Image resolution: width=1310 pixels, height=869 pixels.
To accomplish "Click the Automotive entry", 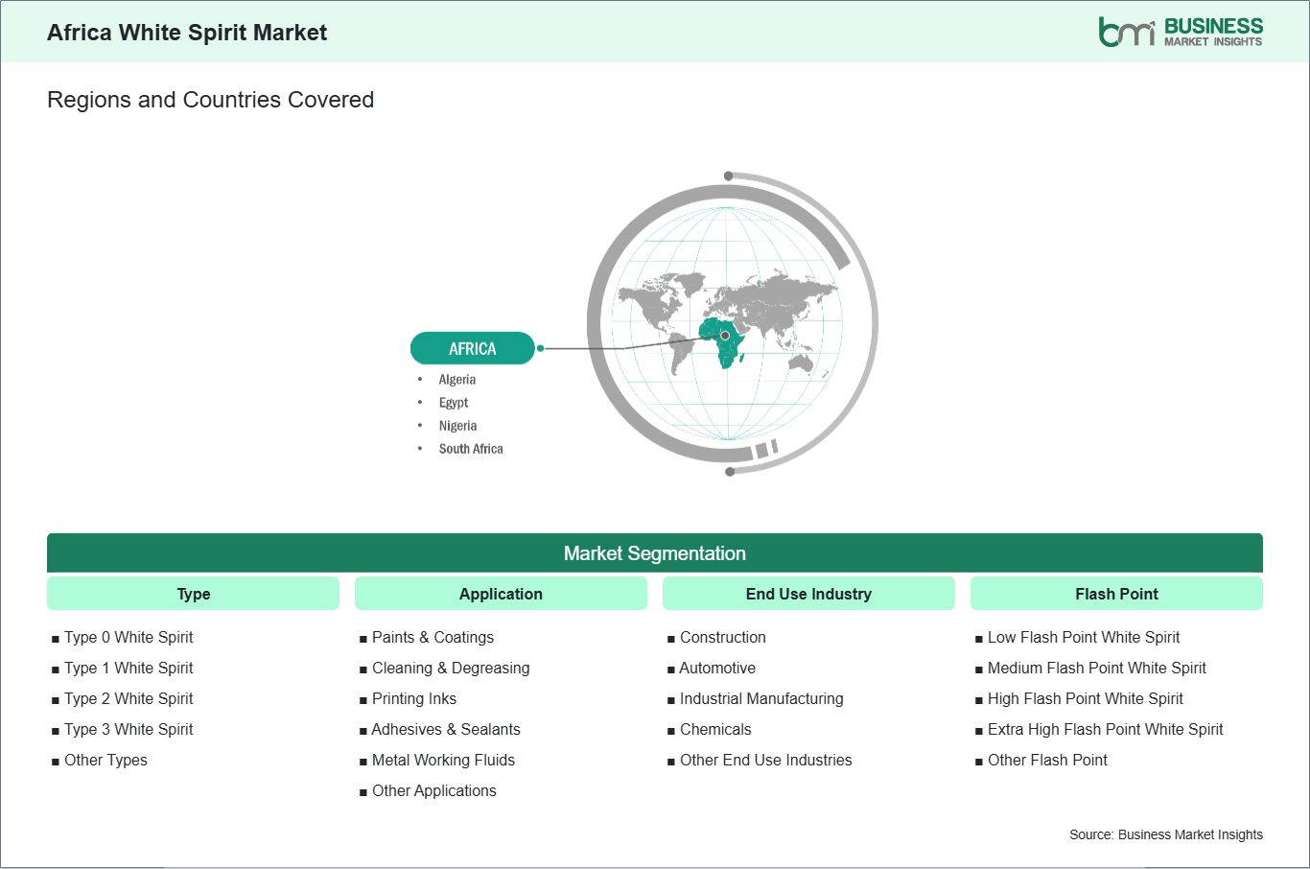I will [x=717, y=668].
